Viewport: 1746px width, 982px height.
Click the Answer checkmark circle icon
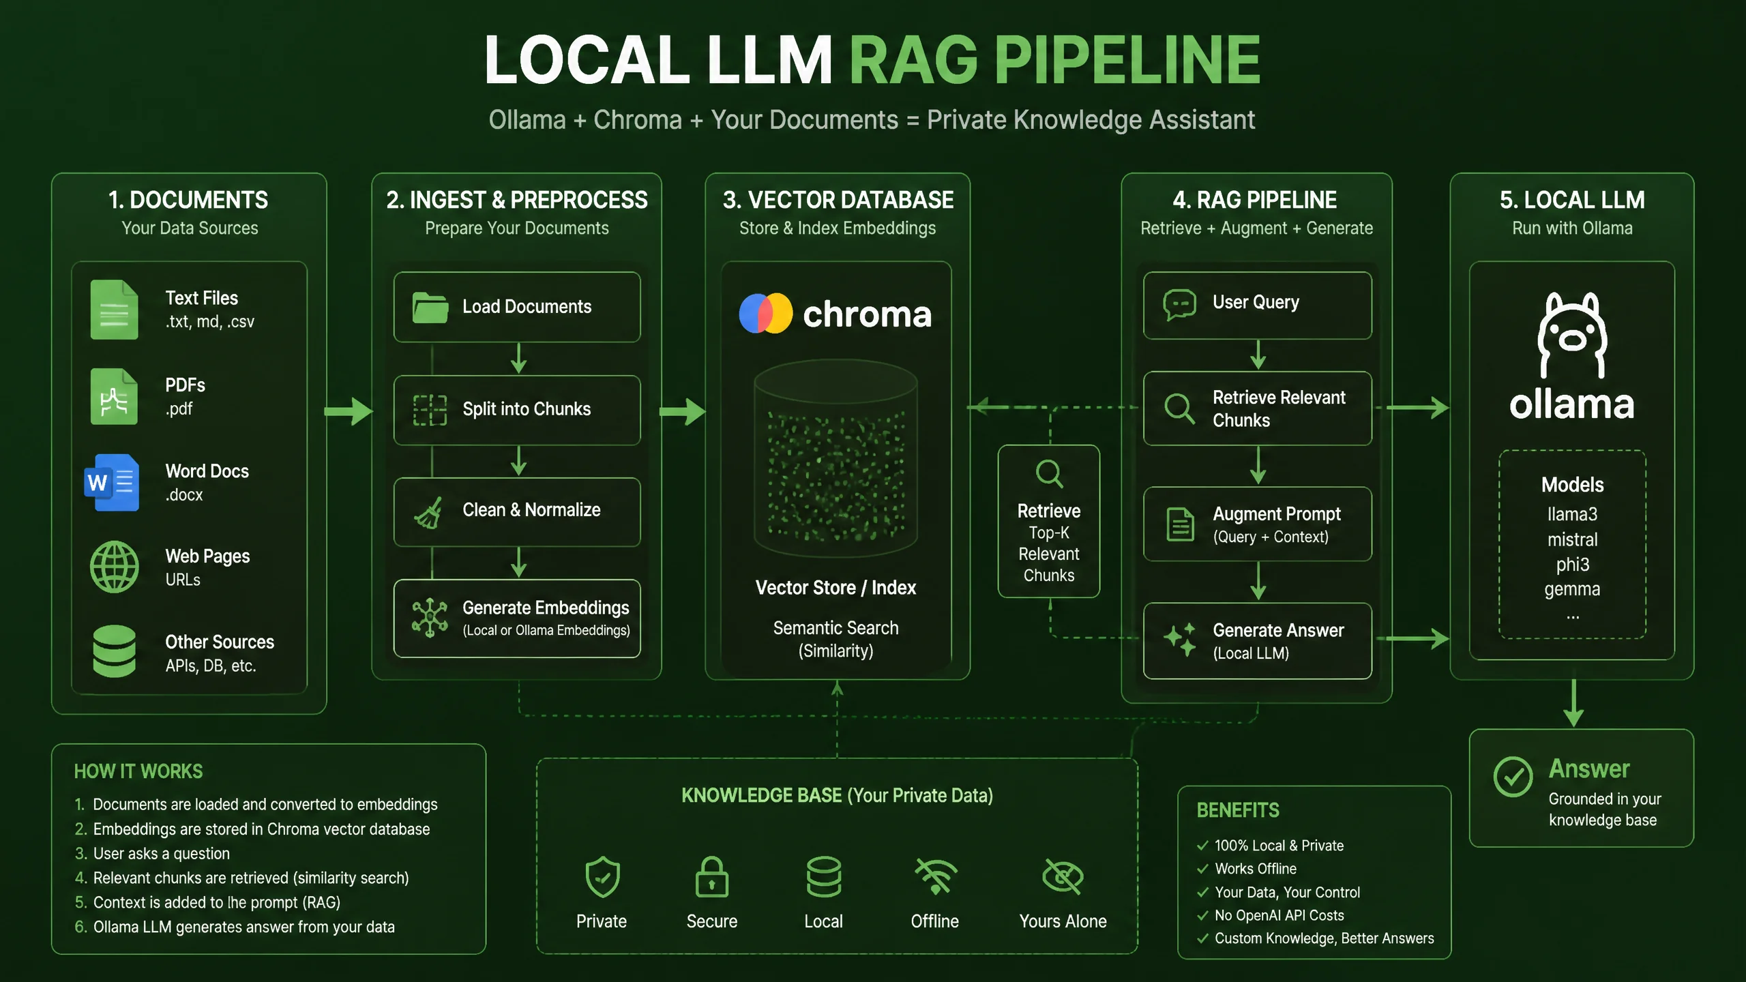point(1513,777)
